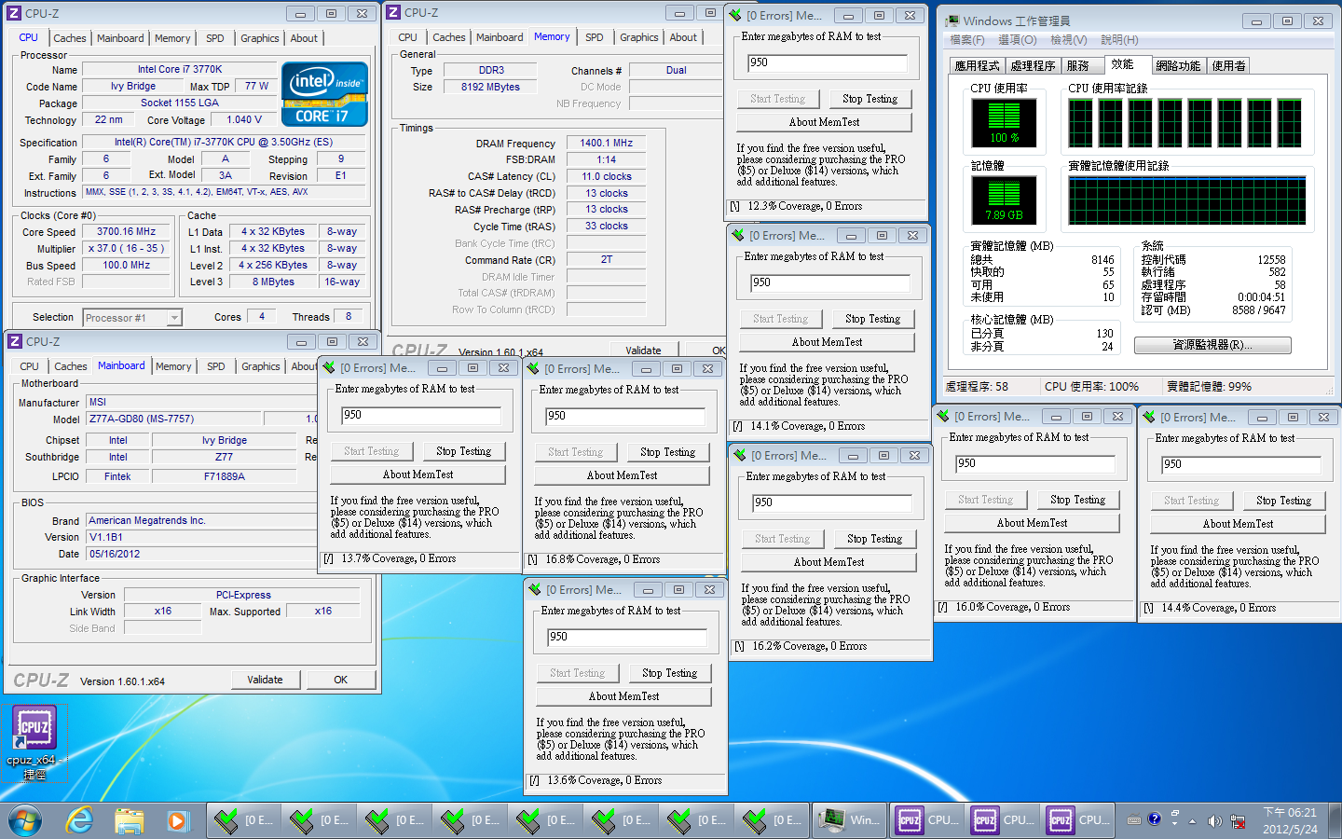Click About MemTest in window at 14.1% coverage
The height and width of the screenshot is (839, 1342).
[828, 342]
